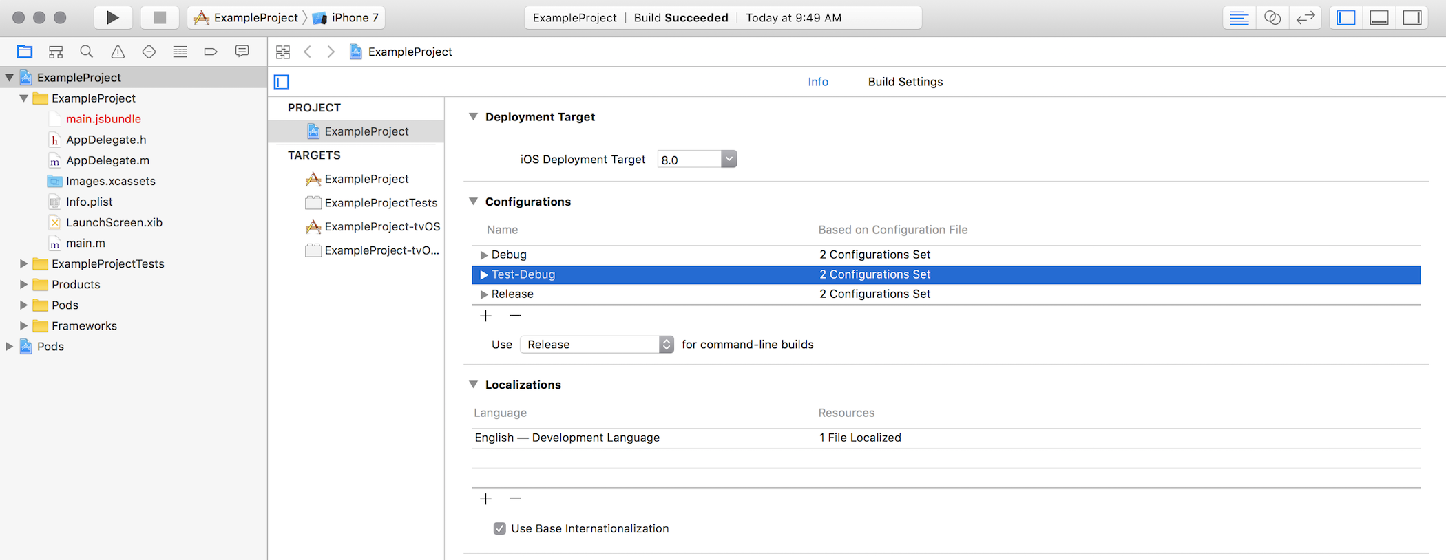Uncheck Use Base Internationalization
Screen dimensions: 1446x560
(500, 528)
